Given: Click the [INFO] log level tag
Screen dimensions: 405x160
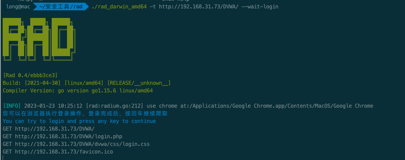Looking at the screenshot, I should (x=12, y=106).
